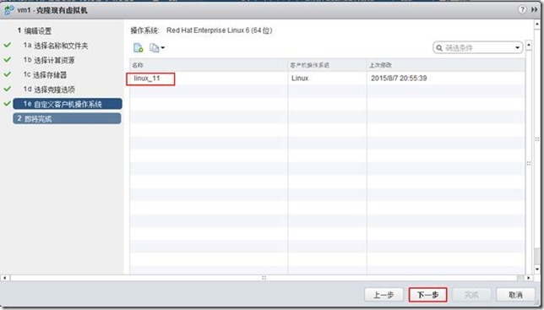Select step 2 即将完成
Image resolution: width=544 pixels, height=310 pixels.
(68, 118)
